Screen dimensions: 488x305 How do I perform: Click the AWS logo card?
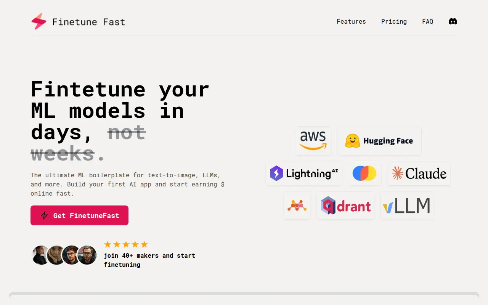[x=313, y=141]
